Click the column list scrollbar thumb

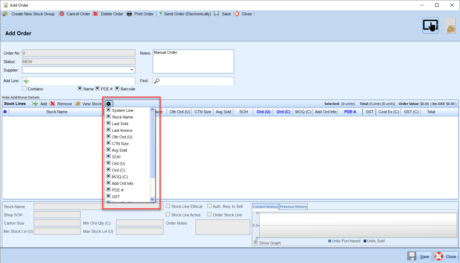(x=153, y=145)
